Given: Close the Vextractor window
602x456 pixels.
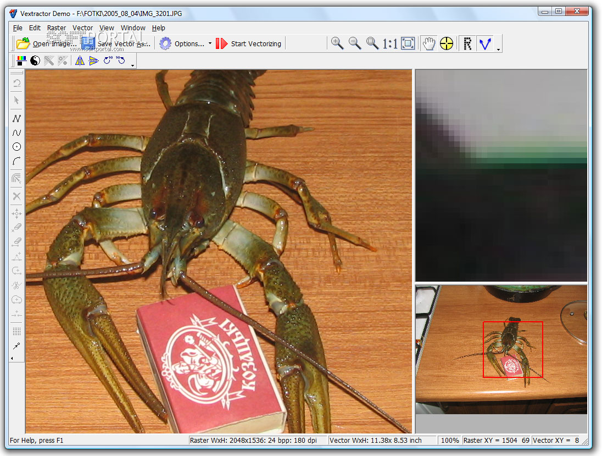Looking at the screenshot, I should [x=577, y=11].
